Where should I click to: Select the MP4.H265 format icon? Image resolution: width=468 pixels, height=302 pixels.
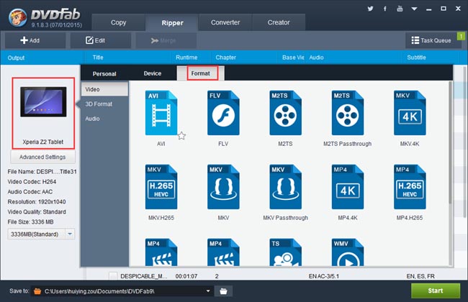point(410,187)
